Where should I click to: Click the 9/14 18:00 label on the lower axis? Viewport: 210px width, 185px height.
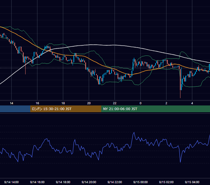coord(63,182)
